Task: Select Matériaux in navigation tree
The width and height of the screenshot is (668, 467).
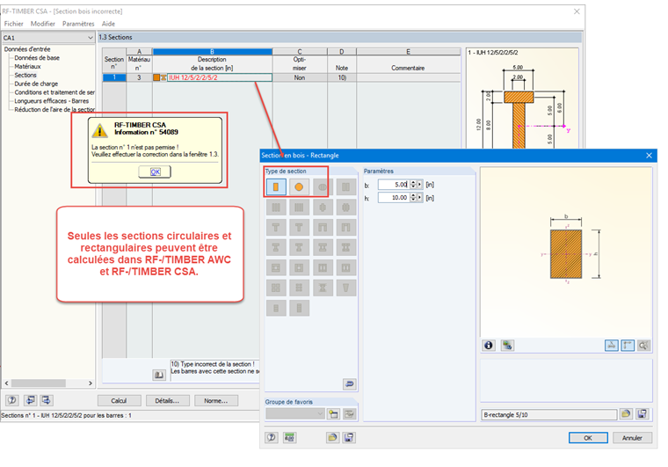Action: tap(28, 67)
